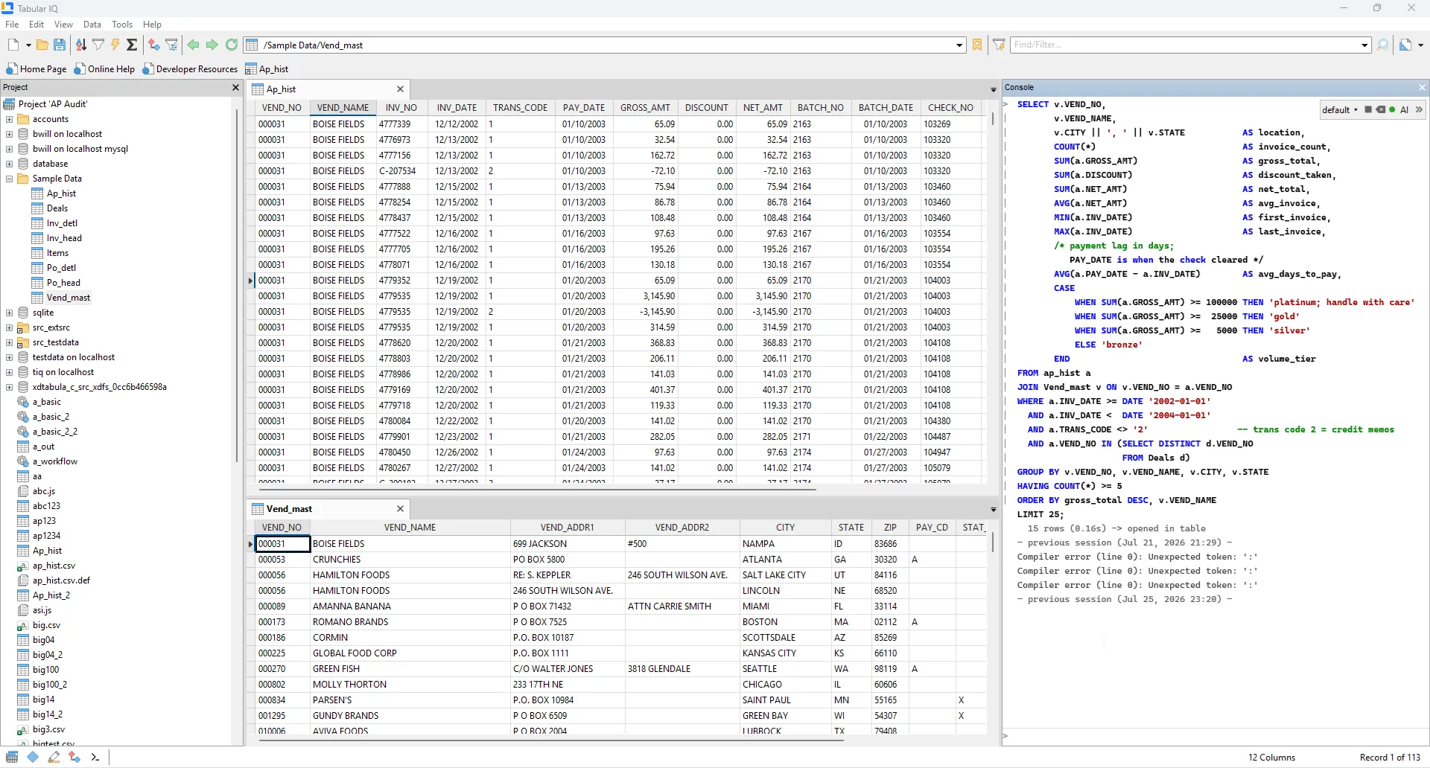1430x768 pixels.
Task: Click the Save disk icon
Action: [60, 45]
